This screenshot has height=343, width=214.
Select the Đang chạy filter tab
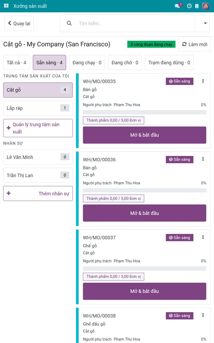click(87, 62)
